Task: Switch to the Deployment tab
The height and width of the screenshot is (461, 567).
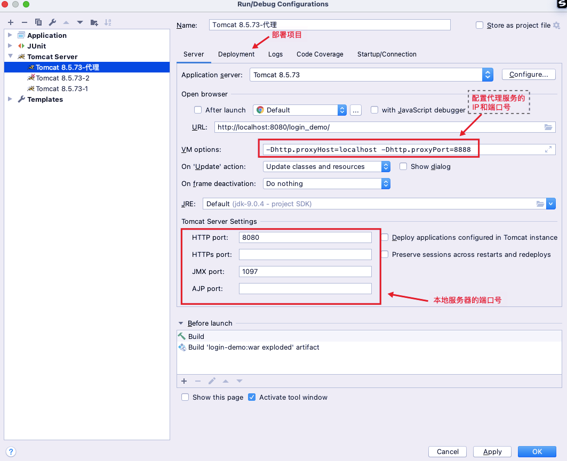Action: pyautogui.click(x=236, y=54)
